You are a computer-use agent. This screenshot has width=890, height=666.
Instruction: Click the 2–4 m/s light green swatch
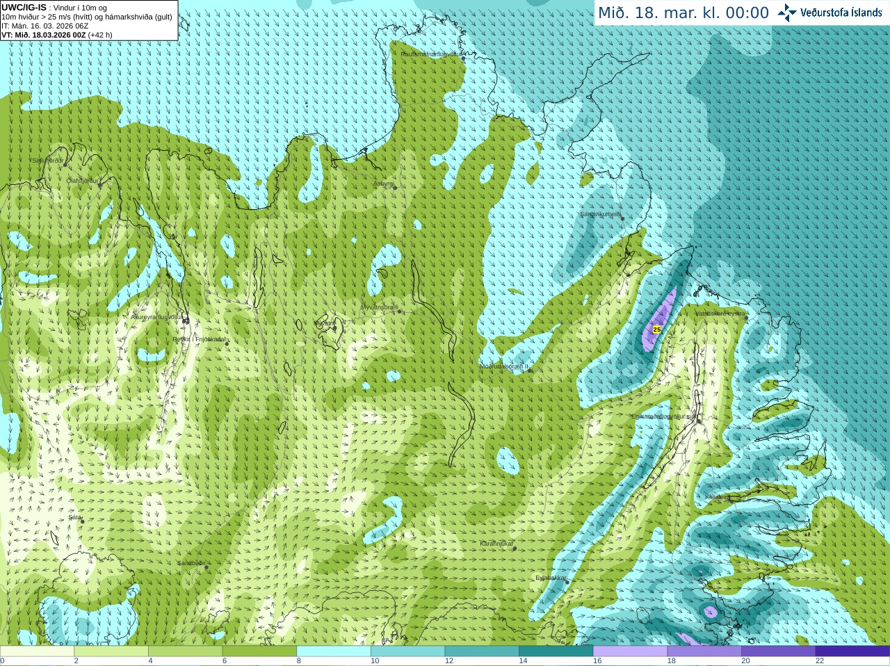click(x=111, y=651)
